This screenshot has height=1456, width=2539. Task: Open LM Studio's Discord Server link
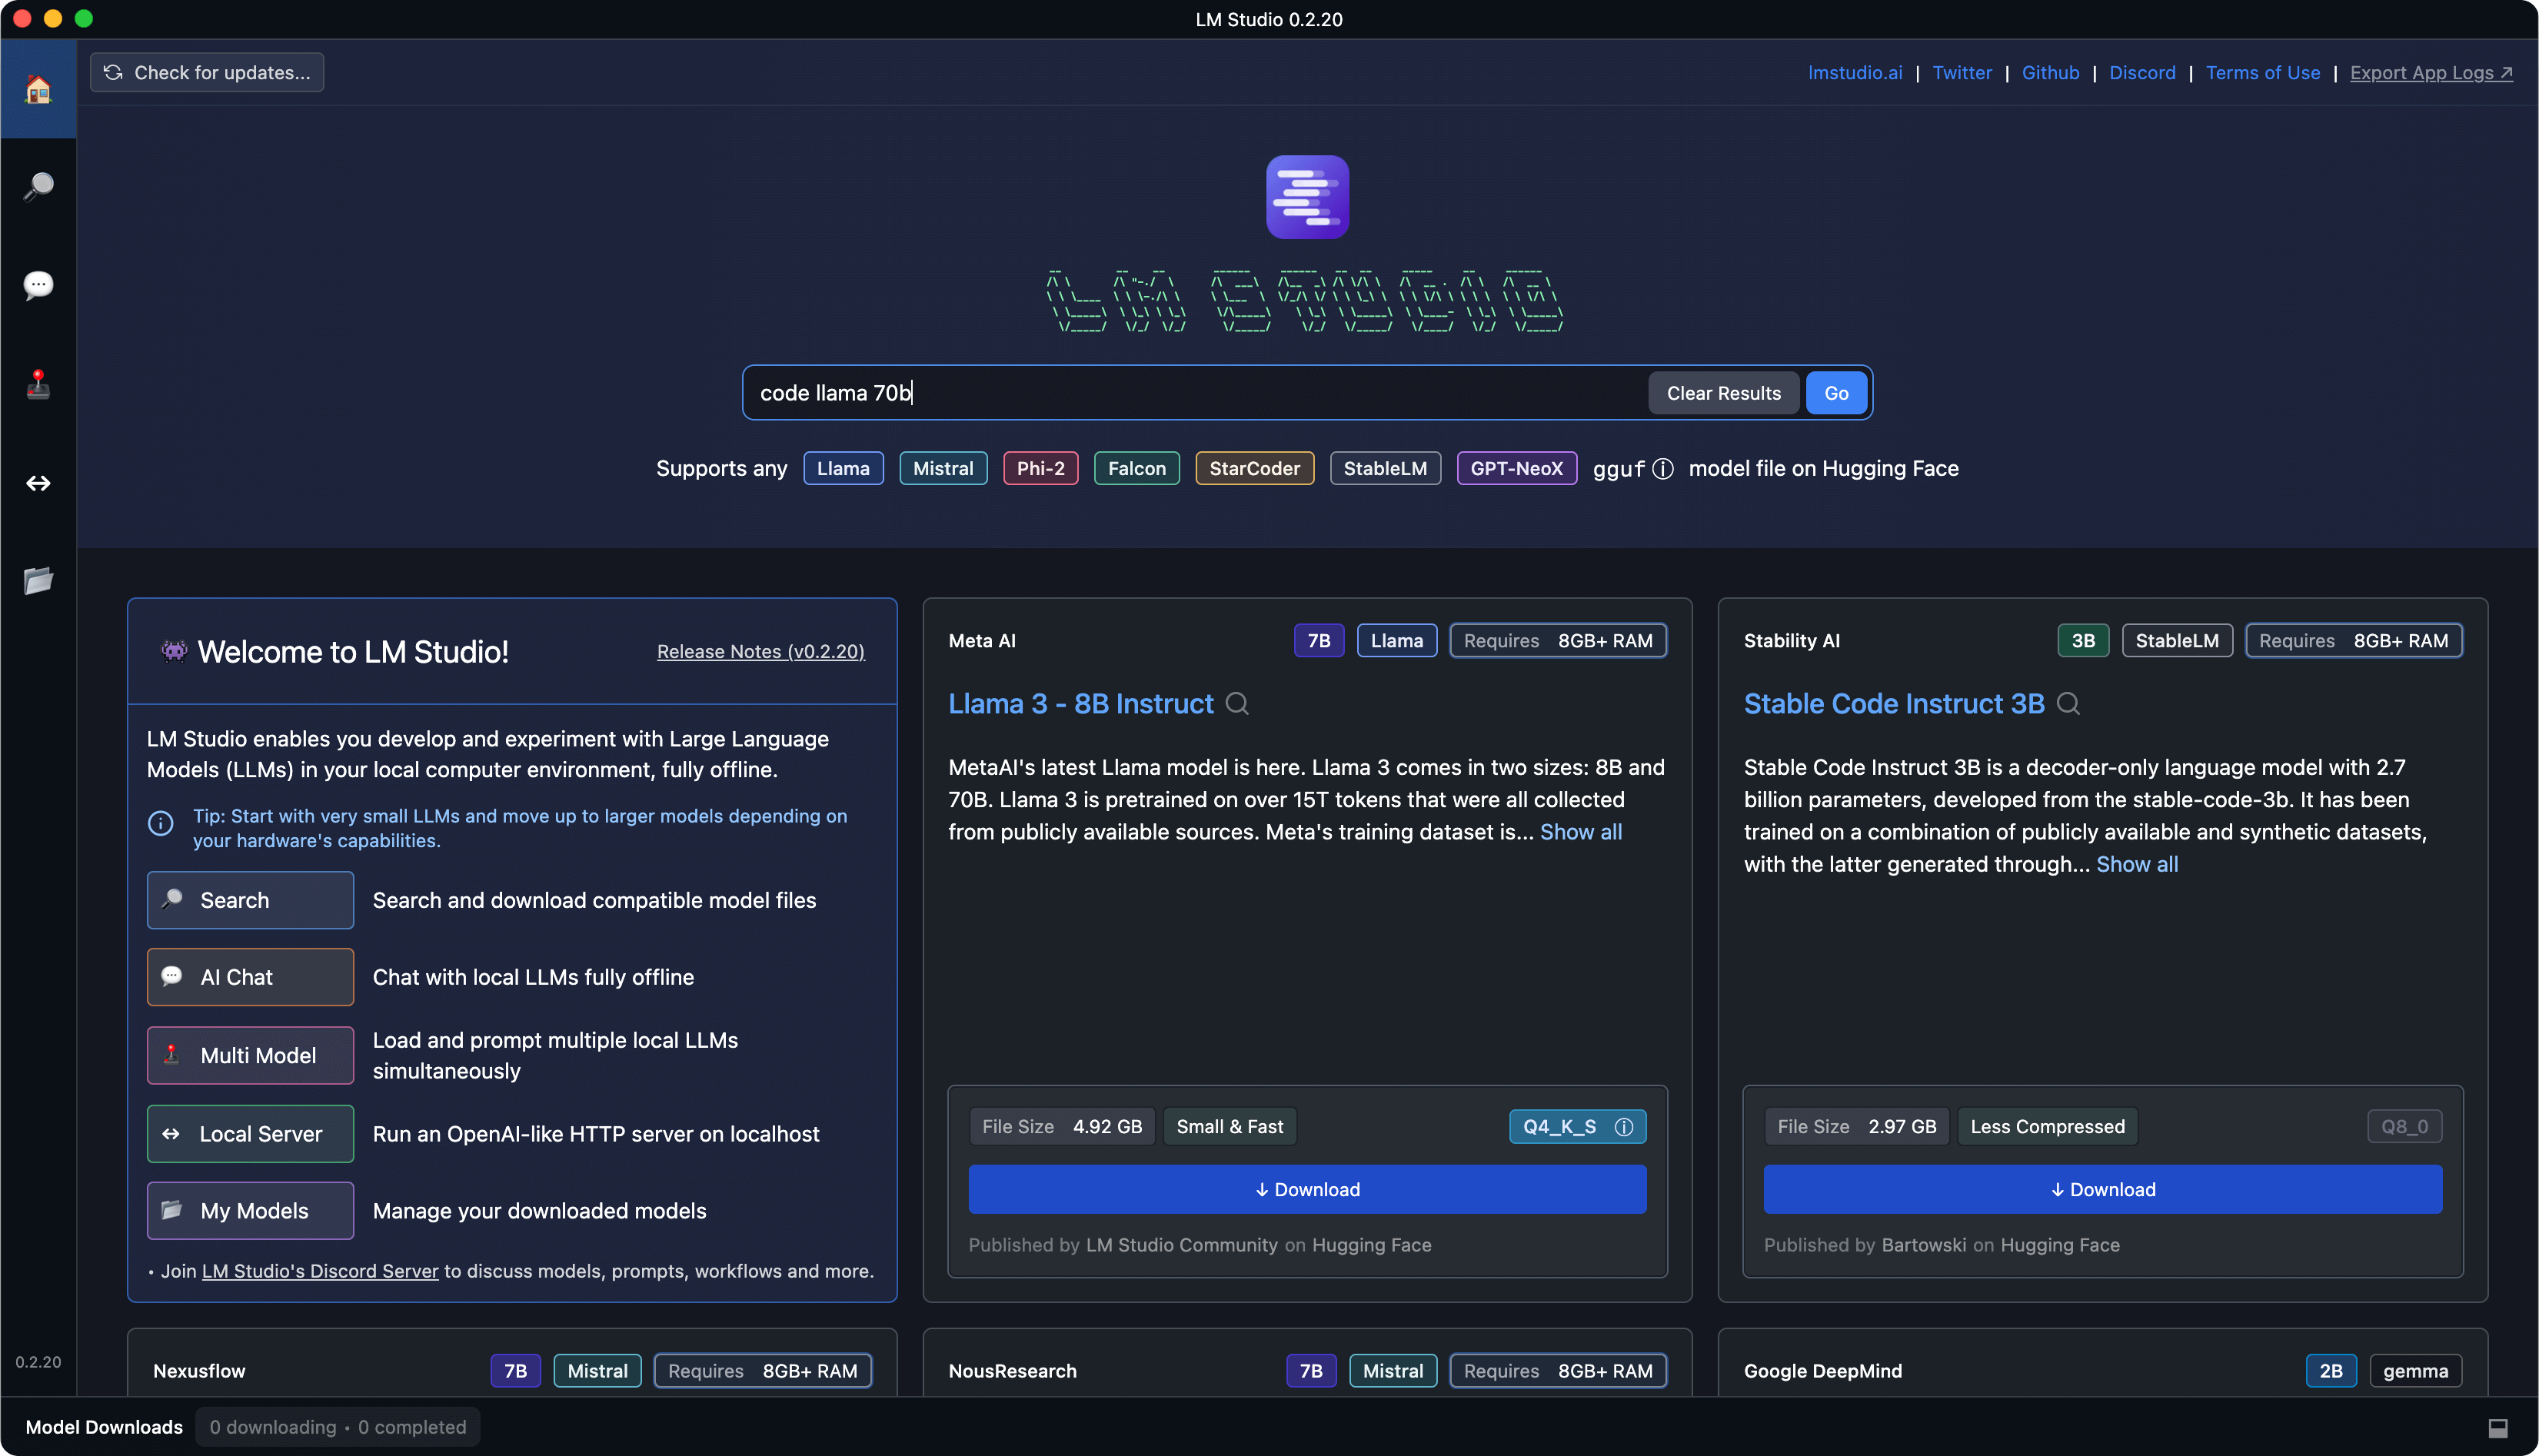coord(320,1271)
